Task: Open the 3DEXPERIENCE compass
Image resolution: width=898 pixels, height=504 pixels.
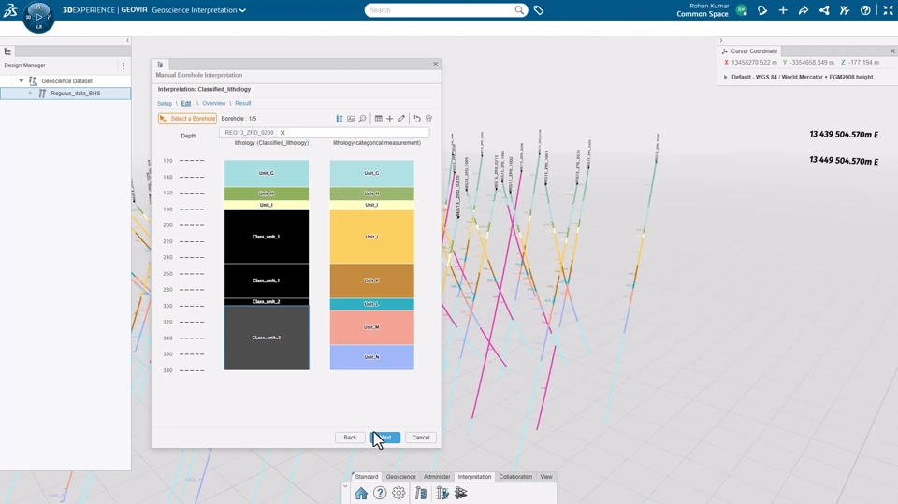Action: pyautogui.click(x=38, y=17)
